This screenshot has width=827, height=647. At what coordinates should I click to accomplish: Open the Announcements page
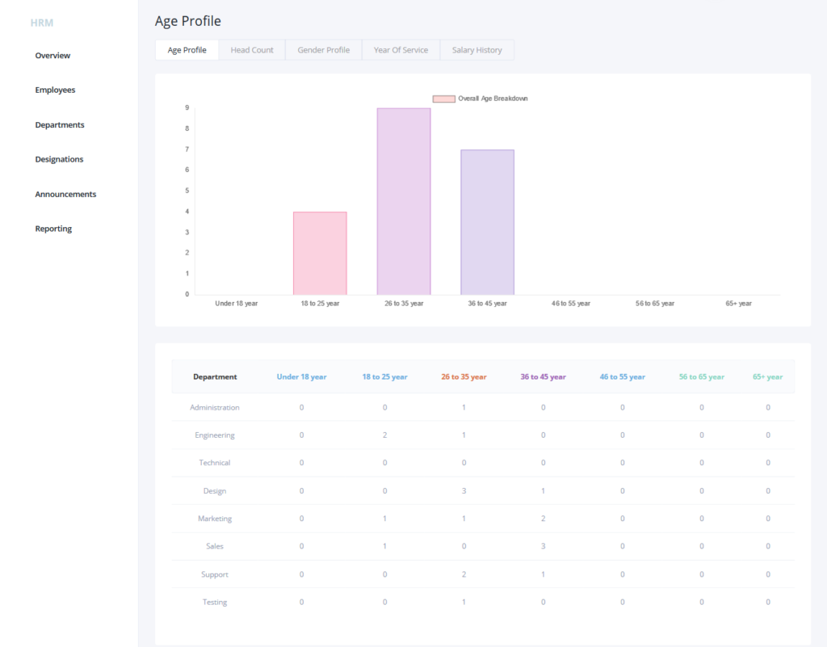65,195
